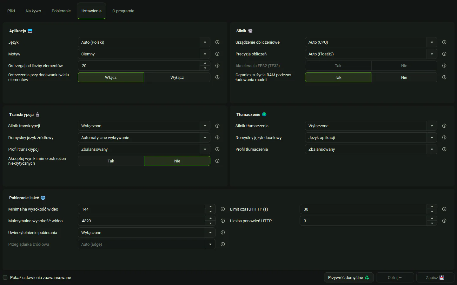Open the Silnik transkrypcji dropdown
Screen dimensions: 457x285
point(144,126)
